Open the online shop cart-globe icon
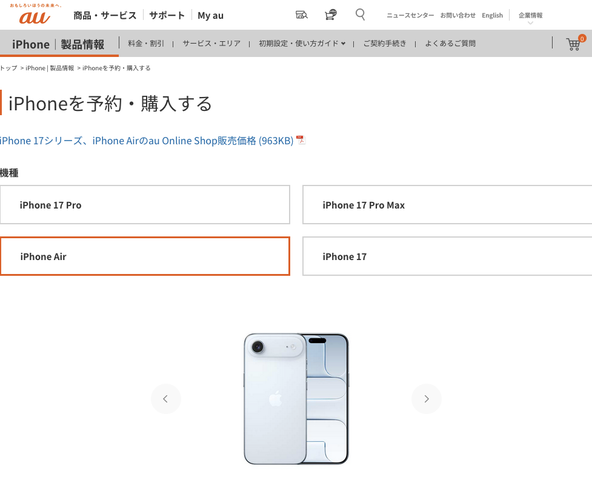This screenshot has height=491, width=592. pos(331,15)
